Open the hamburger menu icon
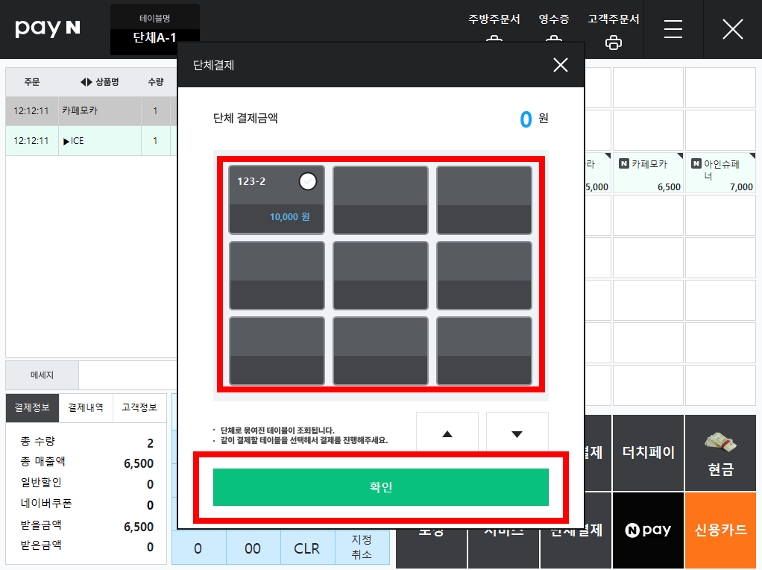Image resolution: width=762 pixels, height=570 pixels. 673,29
